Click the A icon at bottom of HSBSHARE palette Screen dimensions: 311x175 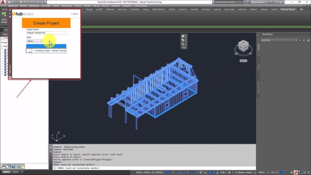coord(10,77)
